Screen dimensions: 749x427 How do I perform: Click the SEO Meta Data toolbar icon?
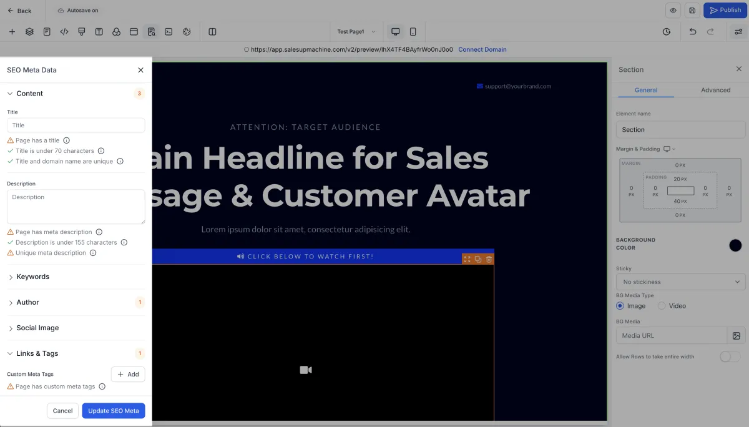[151, 31]
